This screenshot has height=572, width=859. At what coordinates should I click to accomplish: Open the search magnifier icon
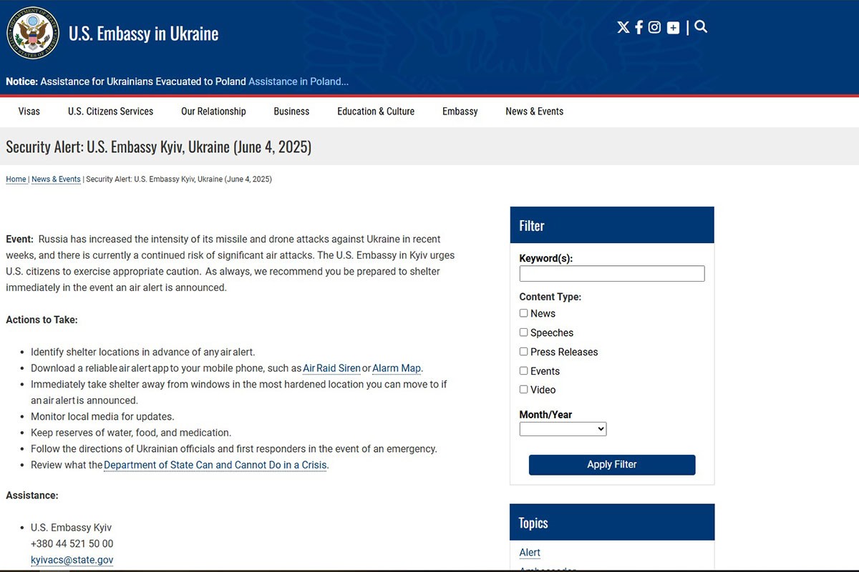[x=701, y=27]
